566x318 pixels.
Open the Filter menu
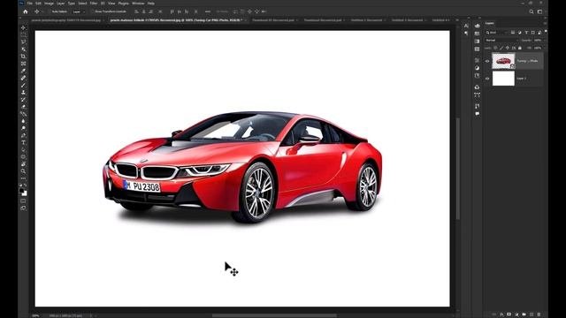[x=94, y=4]
